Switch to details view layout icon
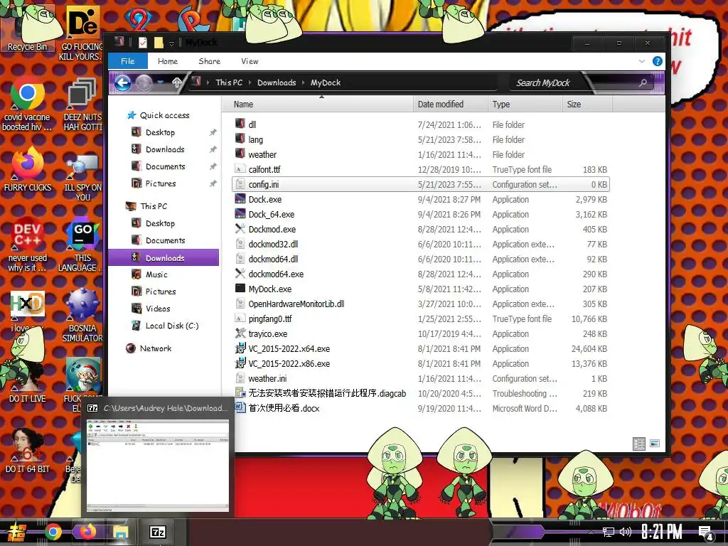The width and height of the screenshot is (728, 546). pyautogui.click(x=639, y=444)
